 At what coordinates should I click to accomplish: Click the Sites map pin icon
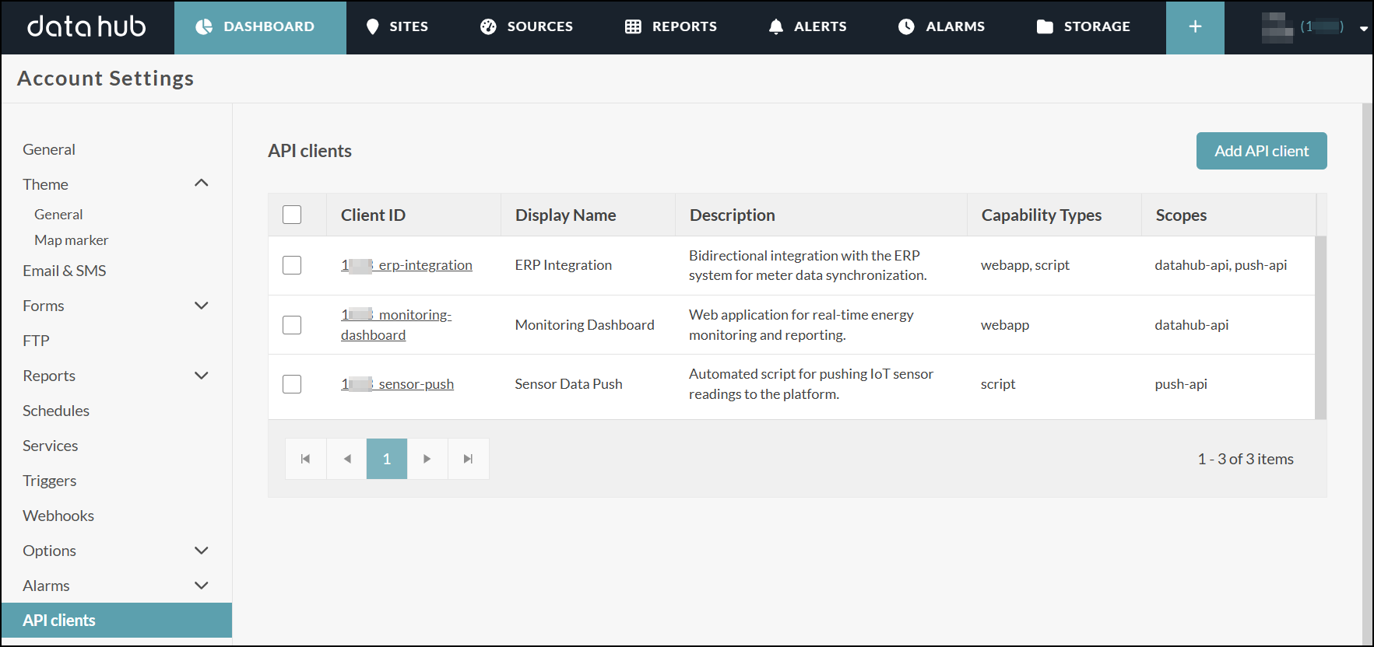(x=373, y=26)
